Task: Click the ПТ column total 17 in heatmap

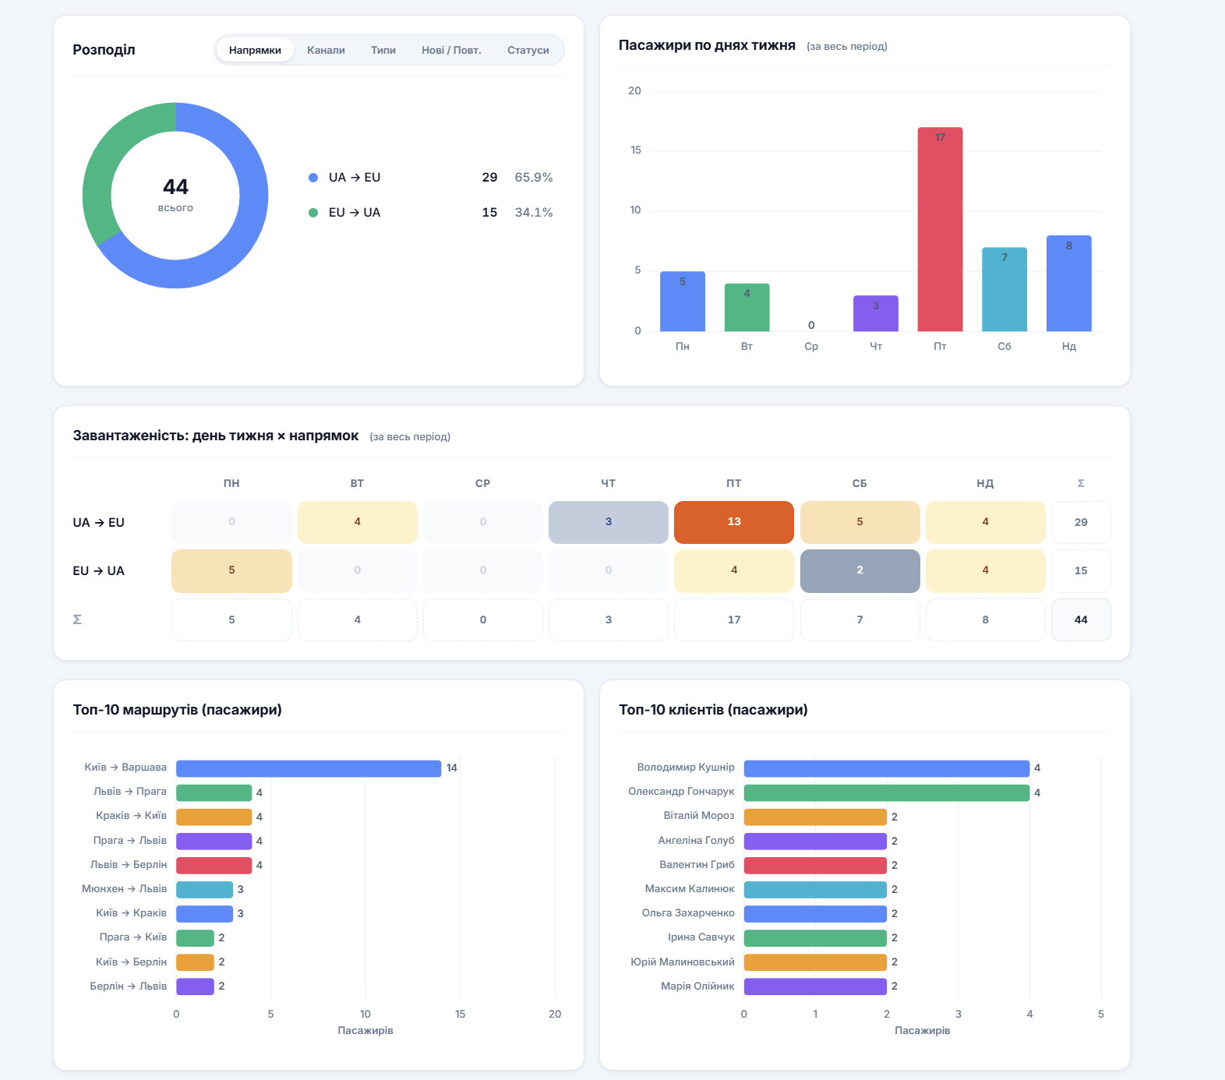Action: 734,619
